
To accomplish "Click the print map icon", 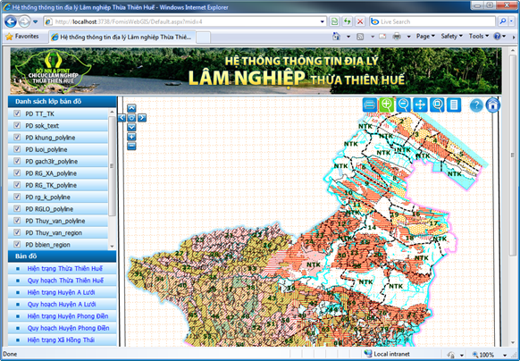I will tap(369, 105).
